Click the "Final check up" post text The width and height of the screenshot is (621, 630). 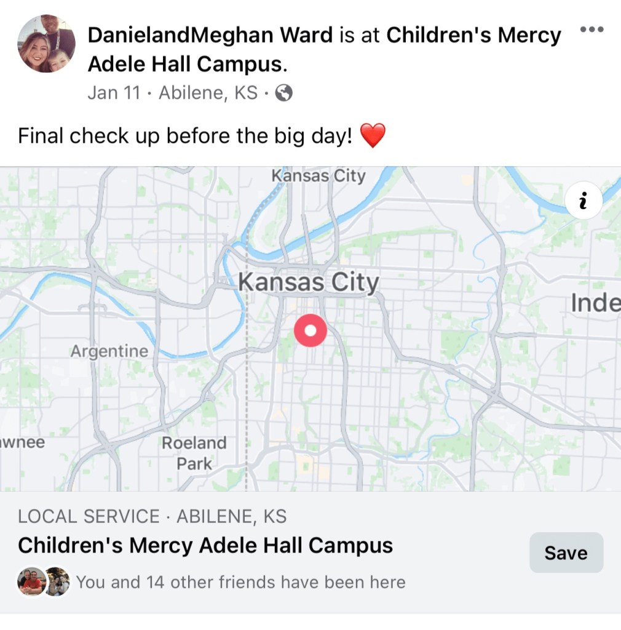[185, 136]
